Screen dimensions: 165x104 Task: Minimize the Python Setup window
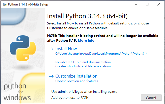click(x=135, y=4)
